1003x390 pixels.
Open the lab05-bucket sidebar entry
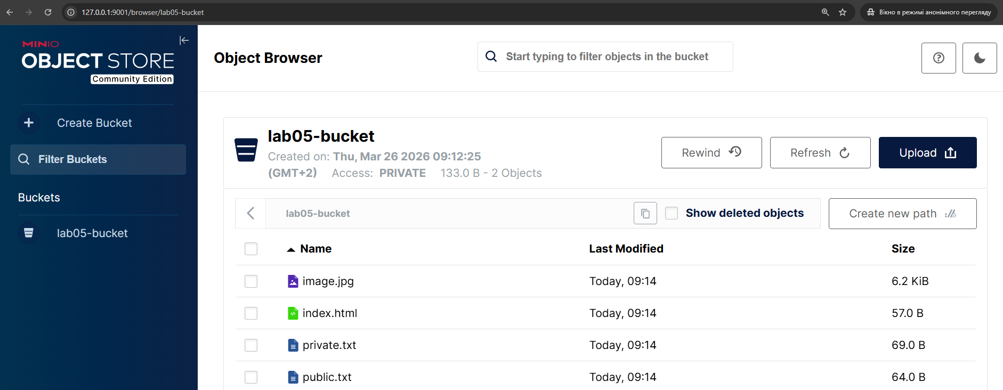[92, 233]
